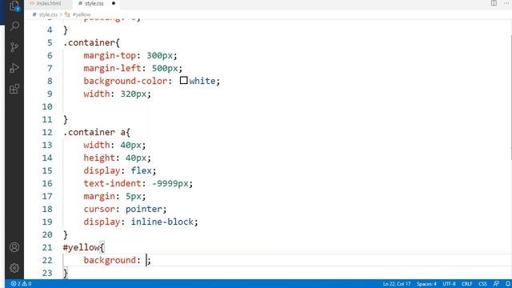Click the '.container{' selector text
The height and width of the screenshot is (288, 512).
(x=92, y=42)
